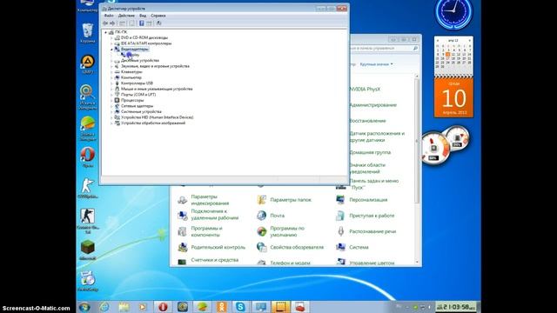The image size is (557, 313).
Task: Expand the Клавиатуры node
Action: (x=111, y=72)
